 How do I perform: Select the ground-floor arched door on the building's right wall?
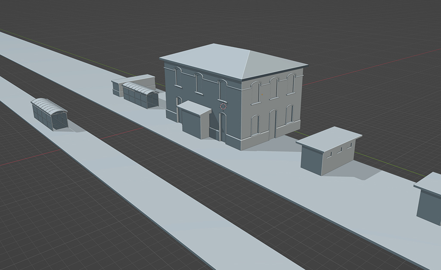click(272, 125)
